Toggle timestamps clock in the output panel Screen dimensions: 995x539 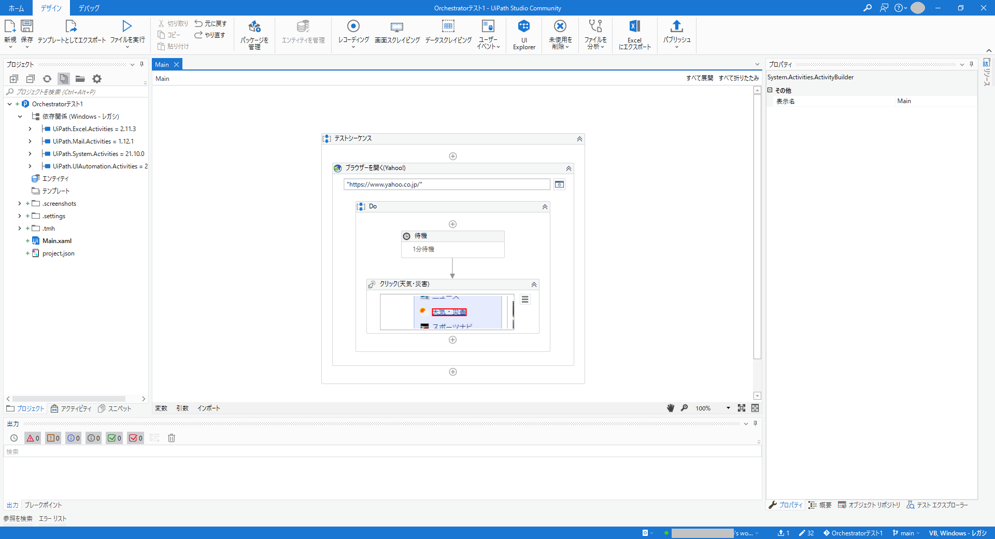coord(14,438)
